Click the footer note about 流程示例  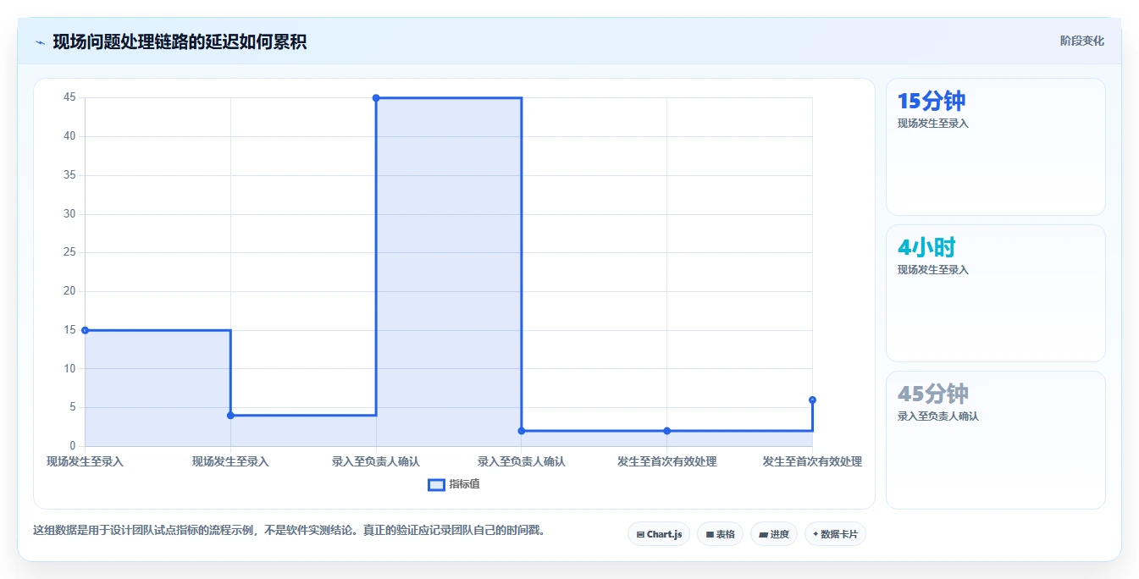[x=290, y=531]
